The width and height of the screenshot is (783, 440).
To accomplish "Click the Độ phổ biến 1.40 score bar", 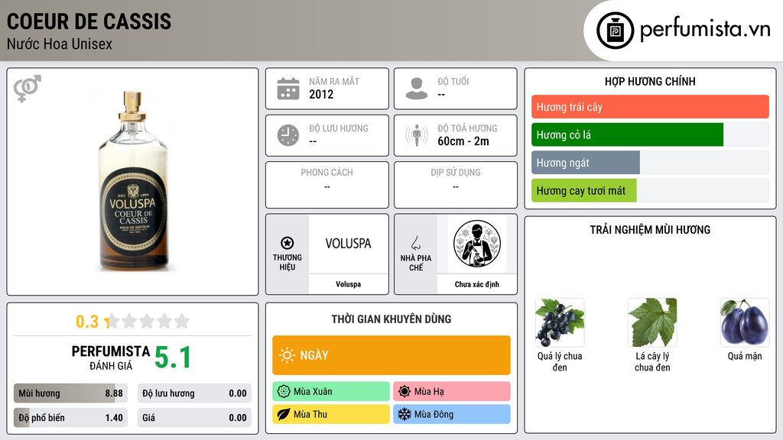I will [70, 418].
